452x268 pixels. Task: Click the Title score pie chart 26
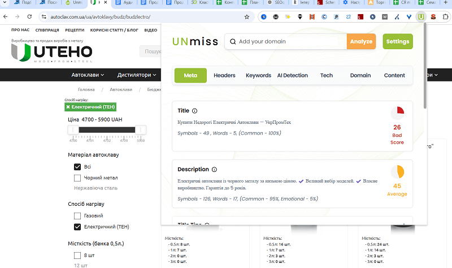point(397,113)
